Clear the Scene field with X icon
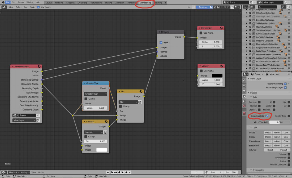This screenshot has height=178, width=292. (38, 115)
